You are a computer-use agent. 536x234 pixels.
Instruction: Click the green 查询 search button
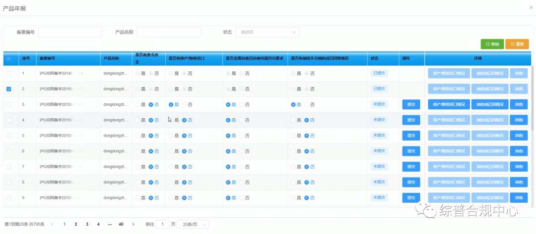point(492,45)
